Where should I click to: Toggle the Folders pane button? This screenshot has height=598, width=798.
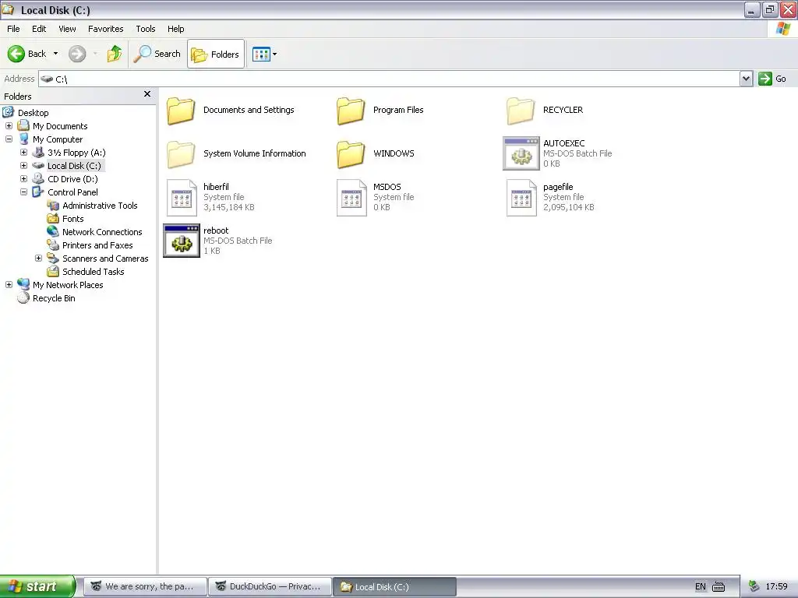[216, 54]
